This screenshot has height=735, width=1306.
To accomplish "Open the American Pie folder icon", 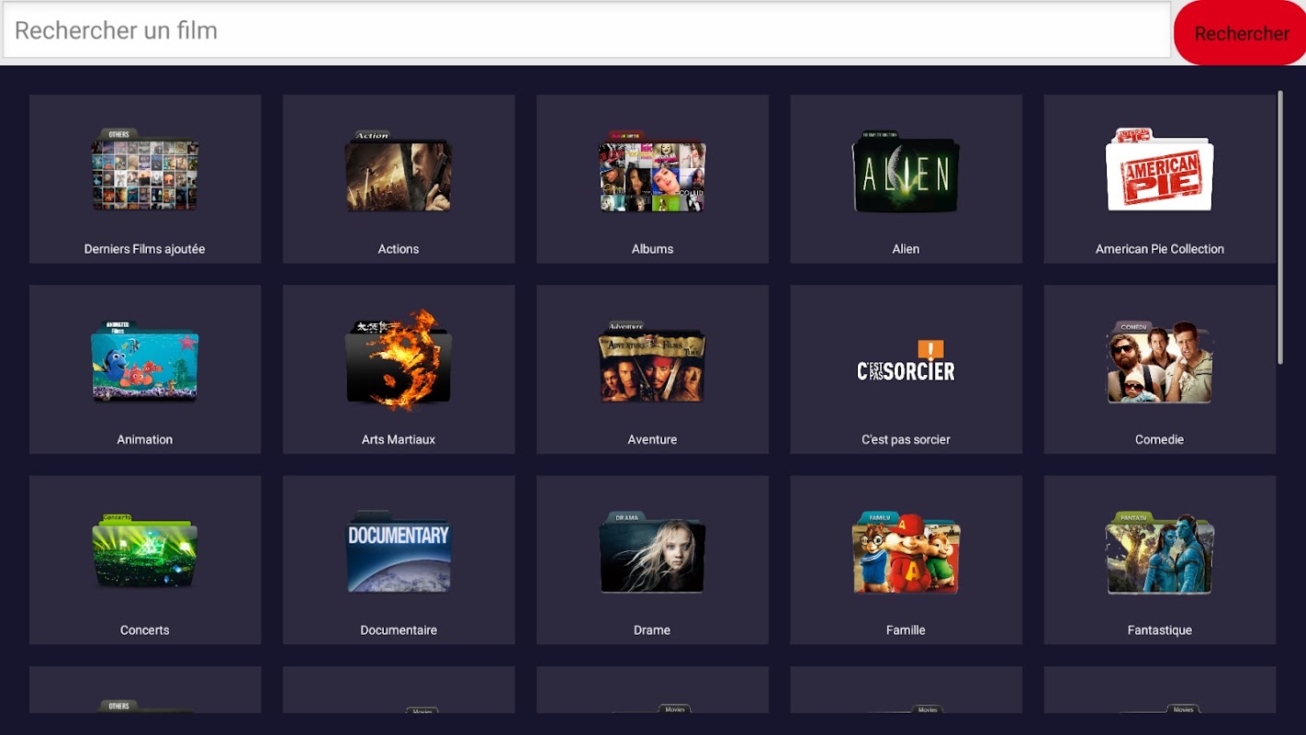I will (x=1160, y=170).
